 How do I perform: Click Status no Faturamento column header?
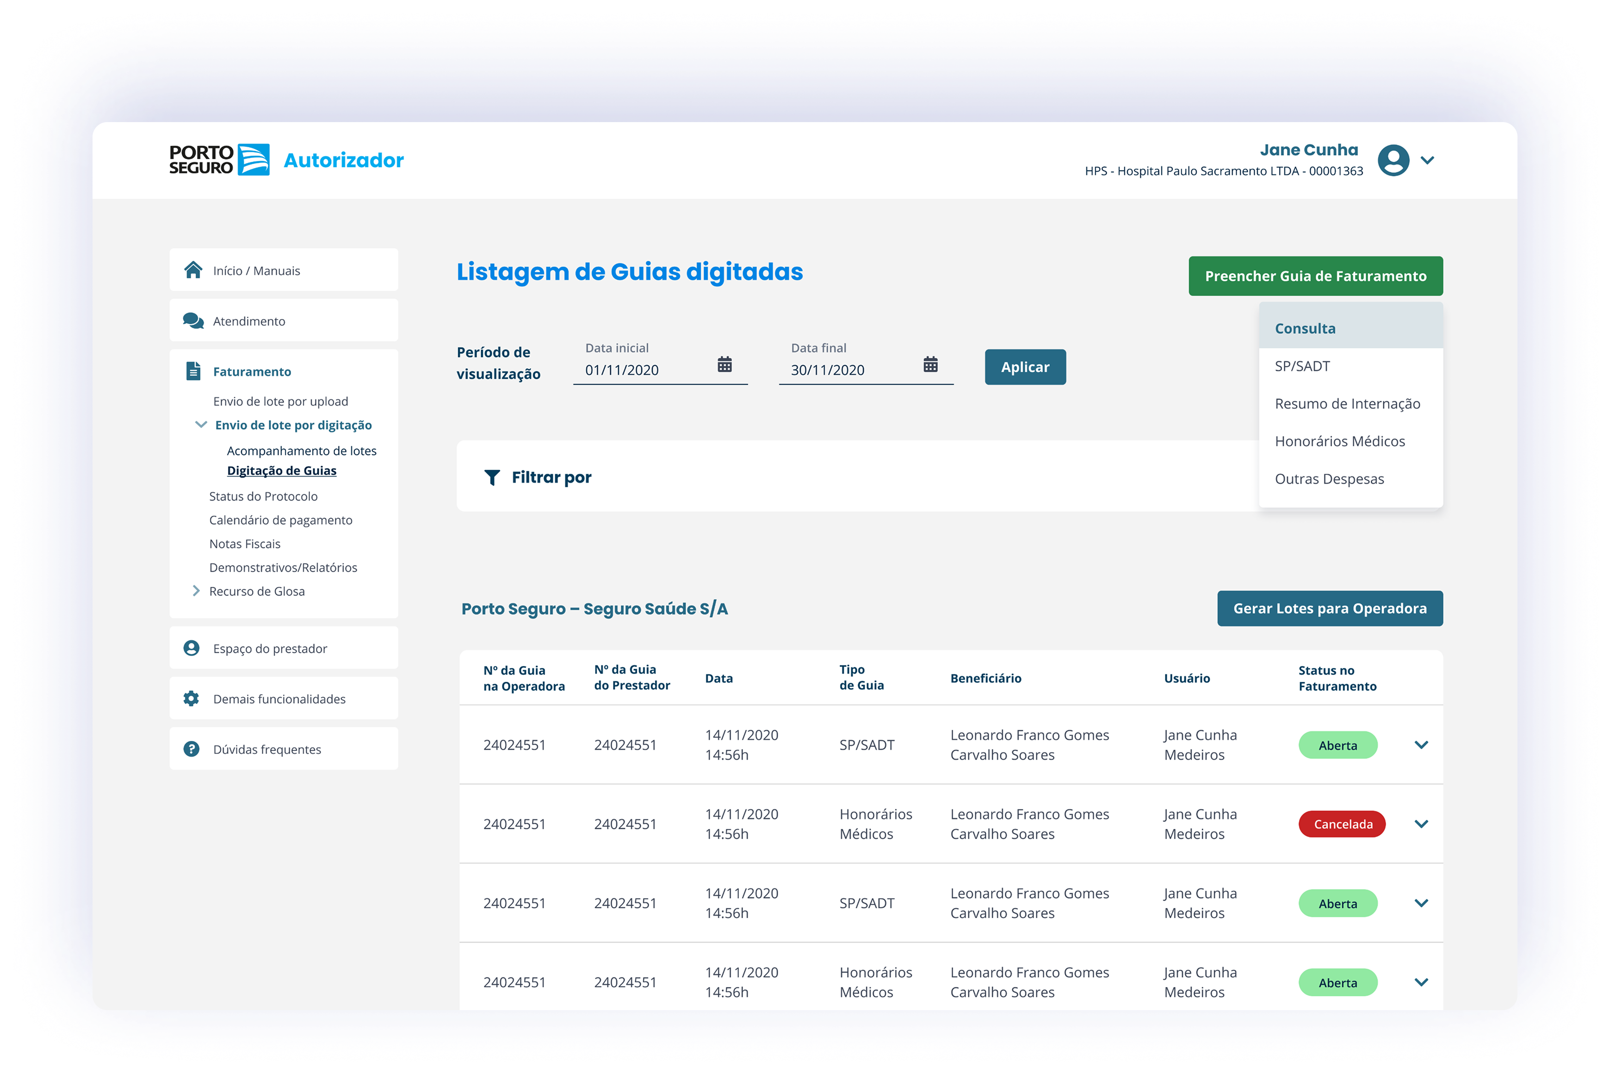point(1337,678)
